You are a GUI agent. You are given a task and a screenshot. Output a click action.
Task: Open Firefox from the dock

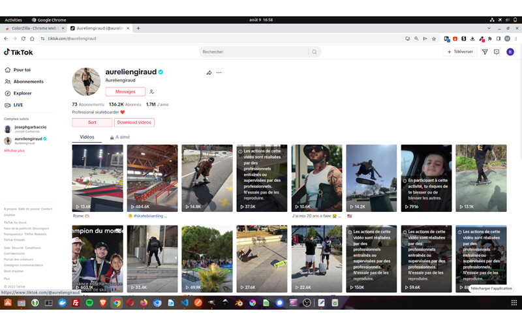(144, 303)
